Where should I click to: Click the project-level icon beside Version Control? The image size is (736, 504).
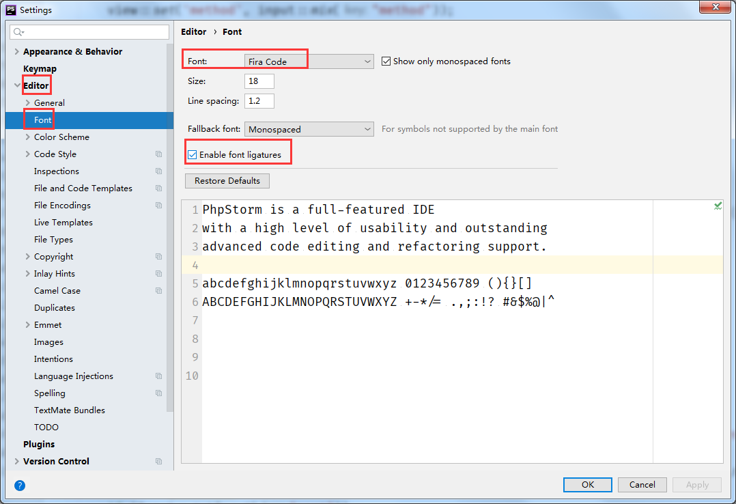click(x=158, y=461)
